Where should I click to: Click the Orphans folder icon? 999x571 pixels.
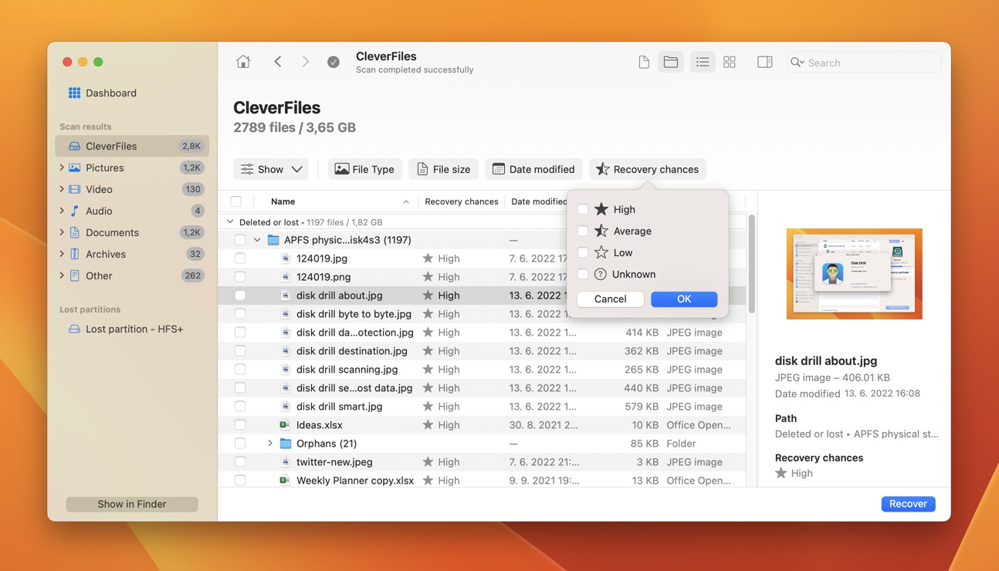(x=286, y=444)
